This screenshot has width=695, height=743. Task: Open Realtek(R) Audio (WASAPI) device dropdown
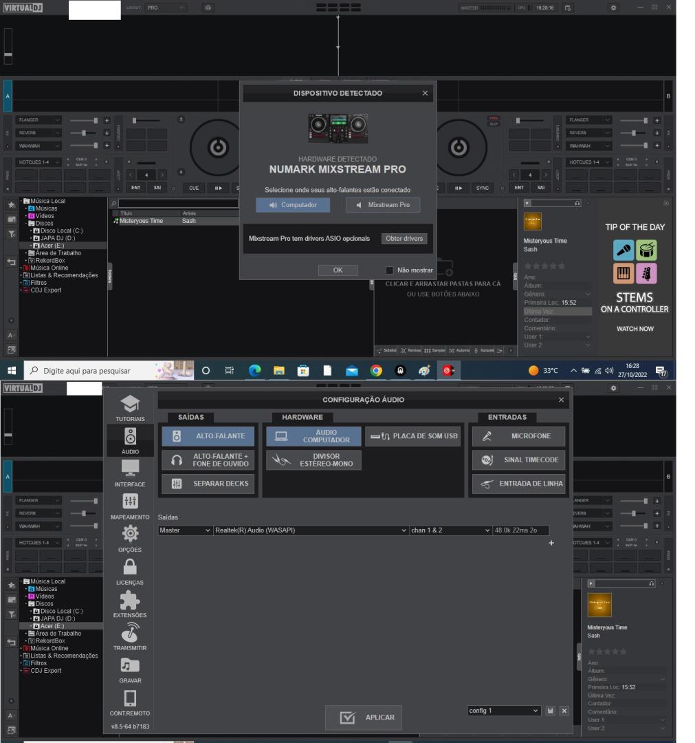tap(311, 530)
